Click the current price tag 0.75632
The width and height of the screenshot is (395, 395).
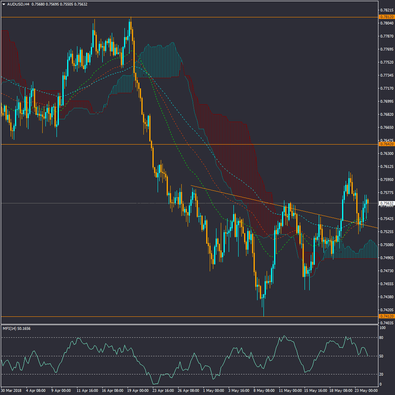coord(386,203)
